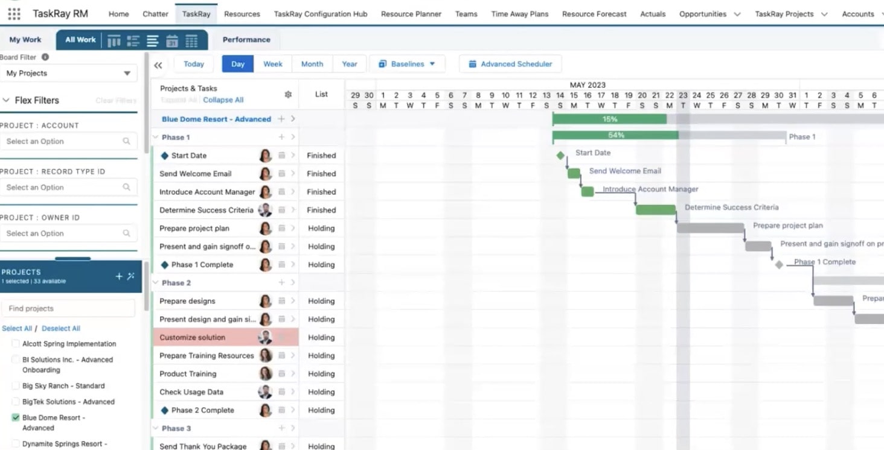The image size is (884, 450).
Task: Add item to Blue Dome Resort project
Action: 281,119
